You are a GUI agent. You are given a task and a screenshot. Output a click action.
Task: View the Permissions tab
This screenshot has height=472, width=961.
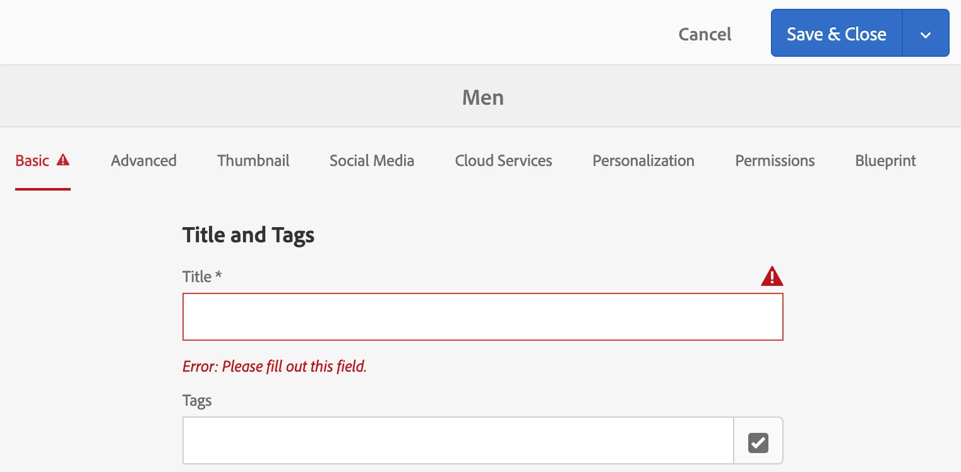(775, 161)
